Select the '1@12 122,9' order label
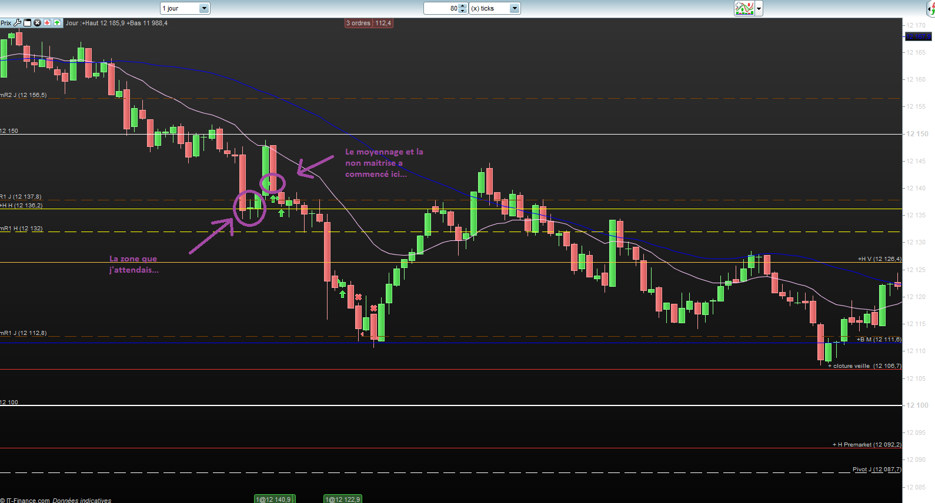The width and height of the screenshot is (935, 503). tap(343, 499)
